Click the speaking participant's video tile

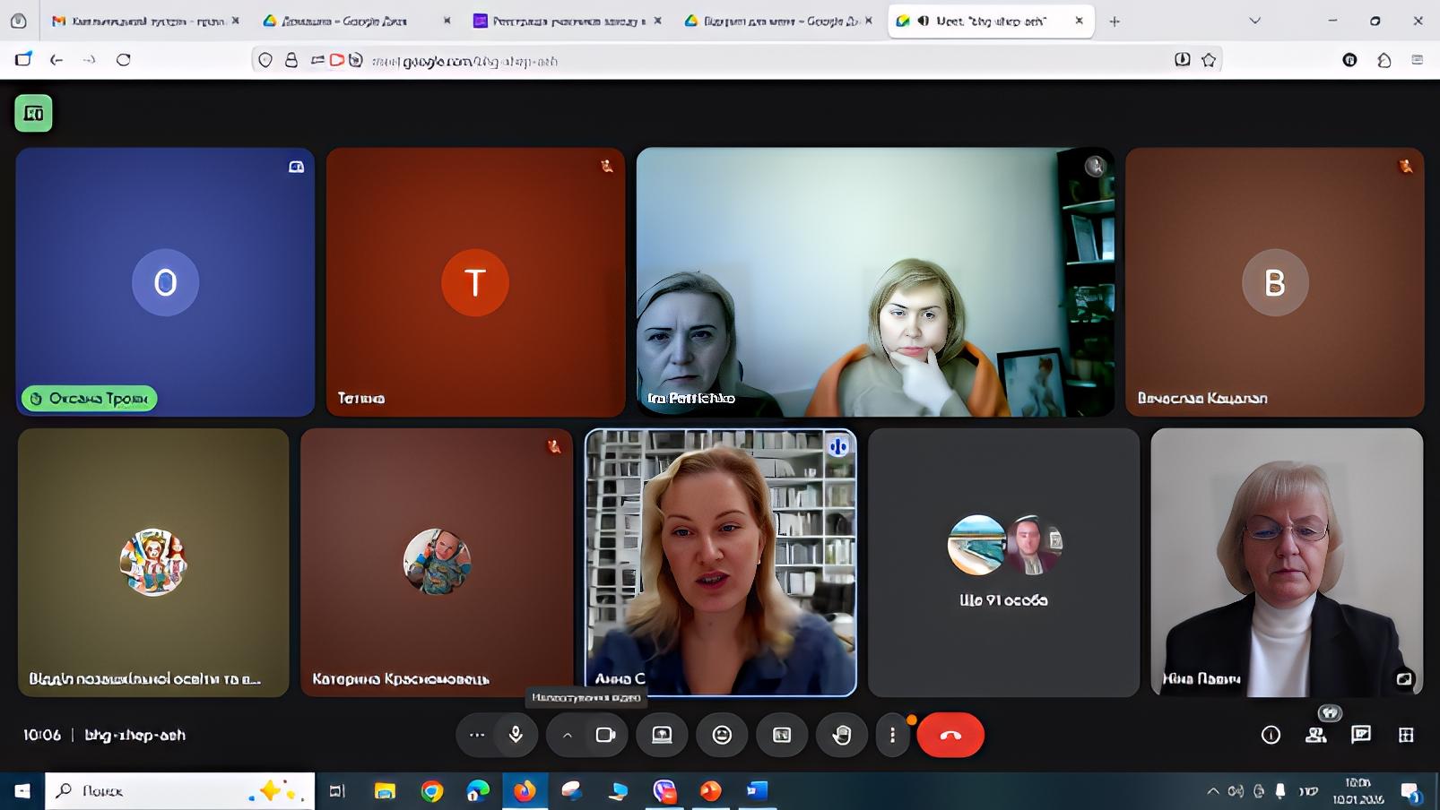[x=720, y=562]
